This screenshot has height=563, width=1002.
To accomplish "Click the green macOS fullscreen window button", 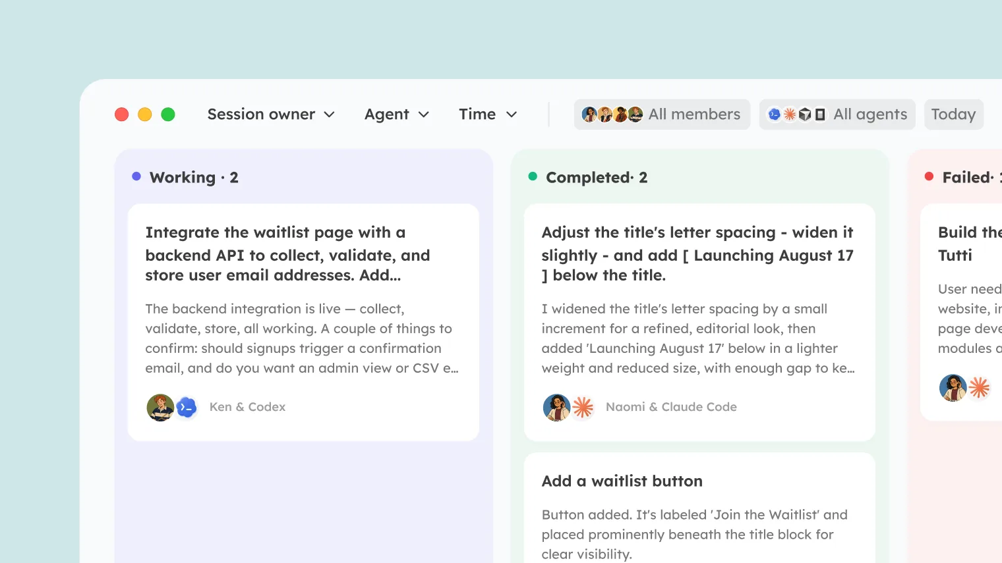I will pyautogui.click(x=168, y=115).
